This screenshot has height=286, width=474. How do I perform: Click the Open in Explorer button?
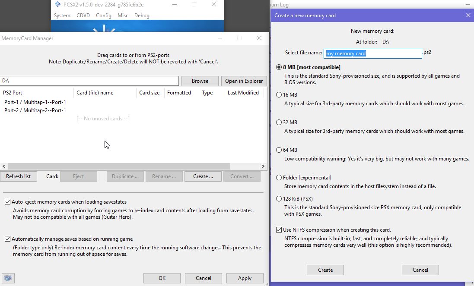(244, 81)
